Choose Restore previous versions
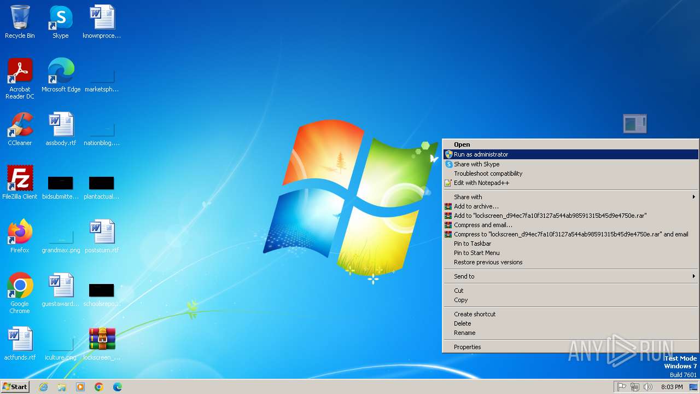 (570, 262)
